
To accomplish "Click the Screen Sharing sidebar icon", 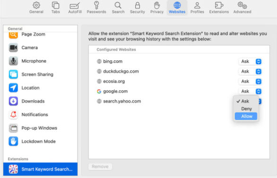I will [x=13, y=75].
